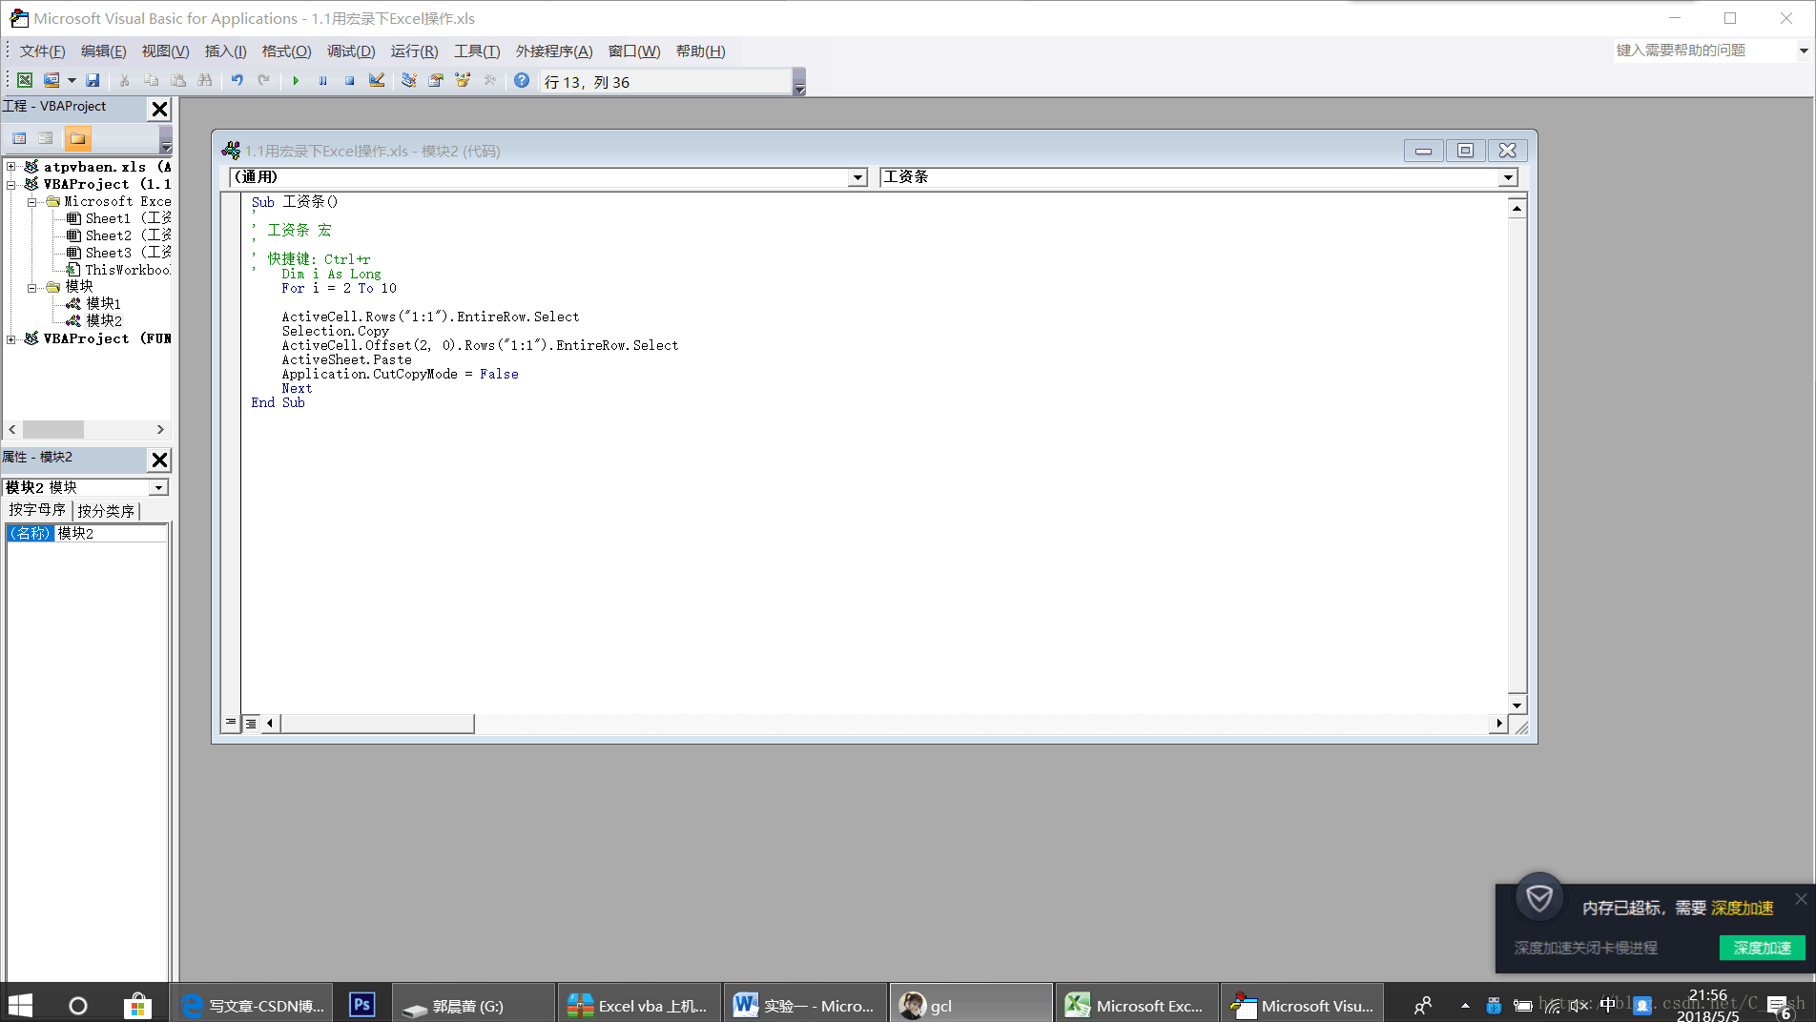Reset execution with the stop square icon
1816x1022 pixels.
click(349, 81)
